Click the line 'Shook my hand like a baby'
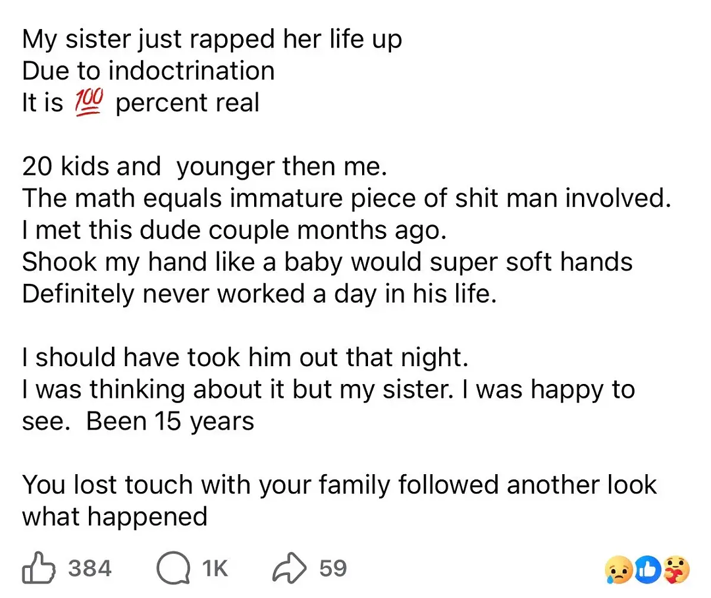The height and width of the screenshot is (598, 711). coord(327,262)
